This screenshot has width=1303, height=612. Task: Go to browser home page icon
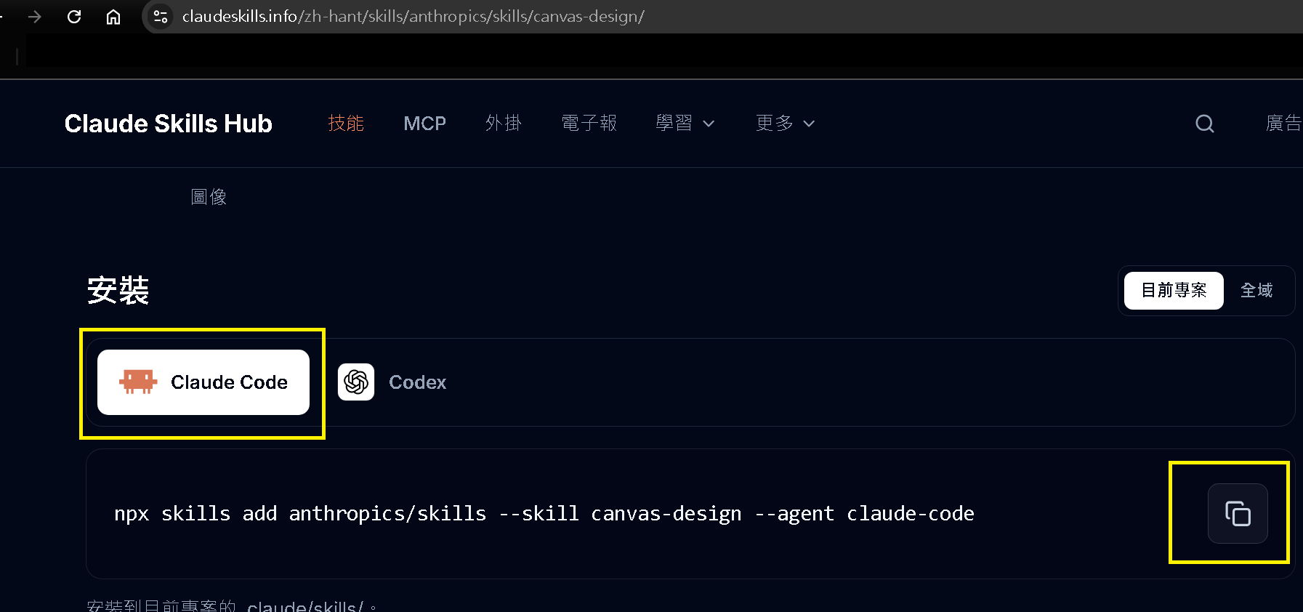(113, 16)
